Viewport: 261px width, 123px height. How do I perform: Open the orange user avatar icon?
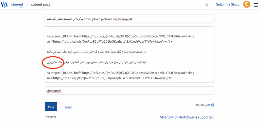tap(247, 4)
